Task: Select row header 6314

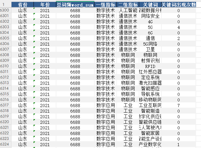Action: pyautogui.click(x=6, y=88)
